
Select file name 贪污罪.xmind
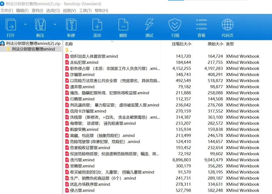click(82, 160)
